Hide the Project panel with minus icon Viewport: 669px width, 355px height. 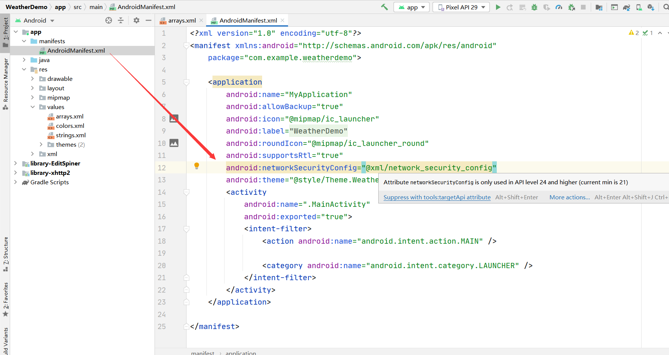pyautogui.click(x=149, y=20)
